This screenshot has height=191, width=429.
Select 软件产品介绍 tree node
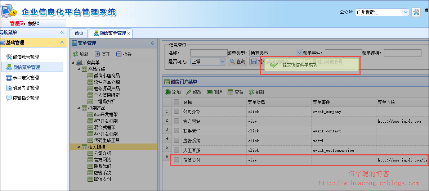106,82
